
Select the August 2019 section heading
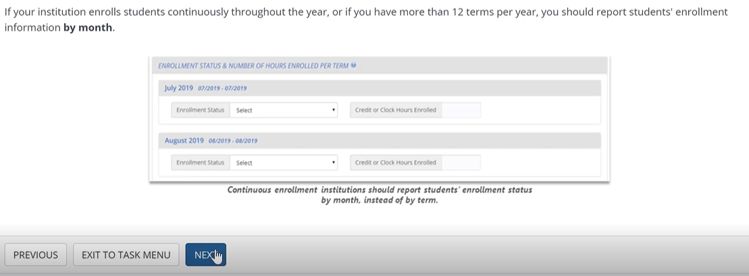coord(184,141)
